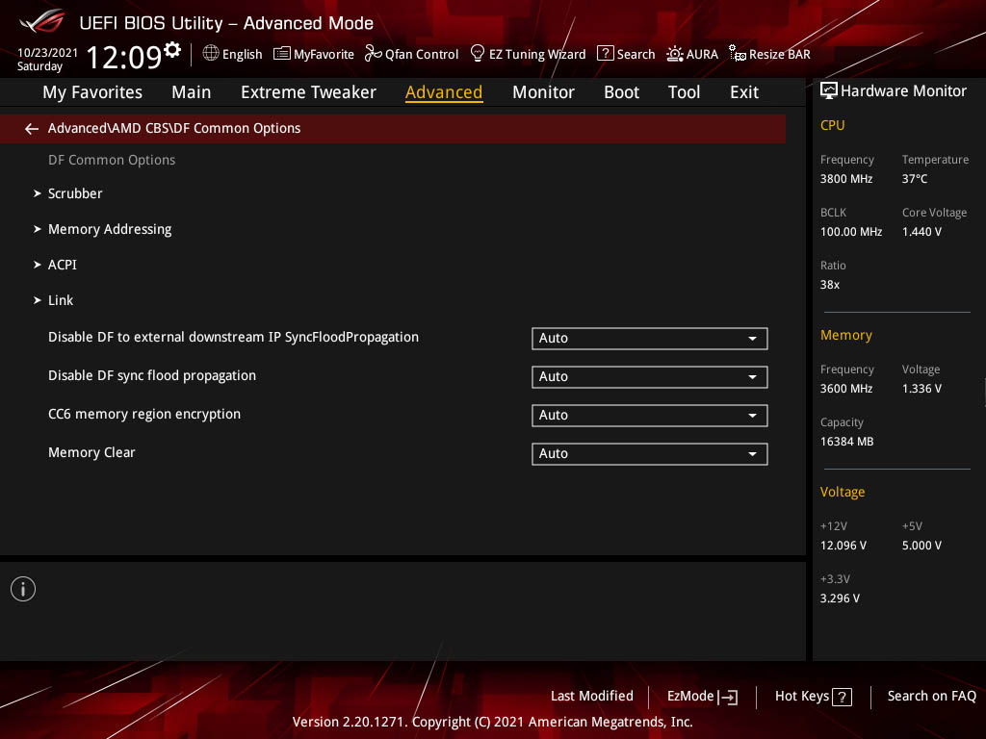Click the Search on FAQ link
The width and height of the screenshot is (986, 739).
pyautogui.click(x=931, y=697)
